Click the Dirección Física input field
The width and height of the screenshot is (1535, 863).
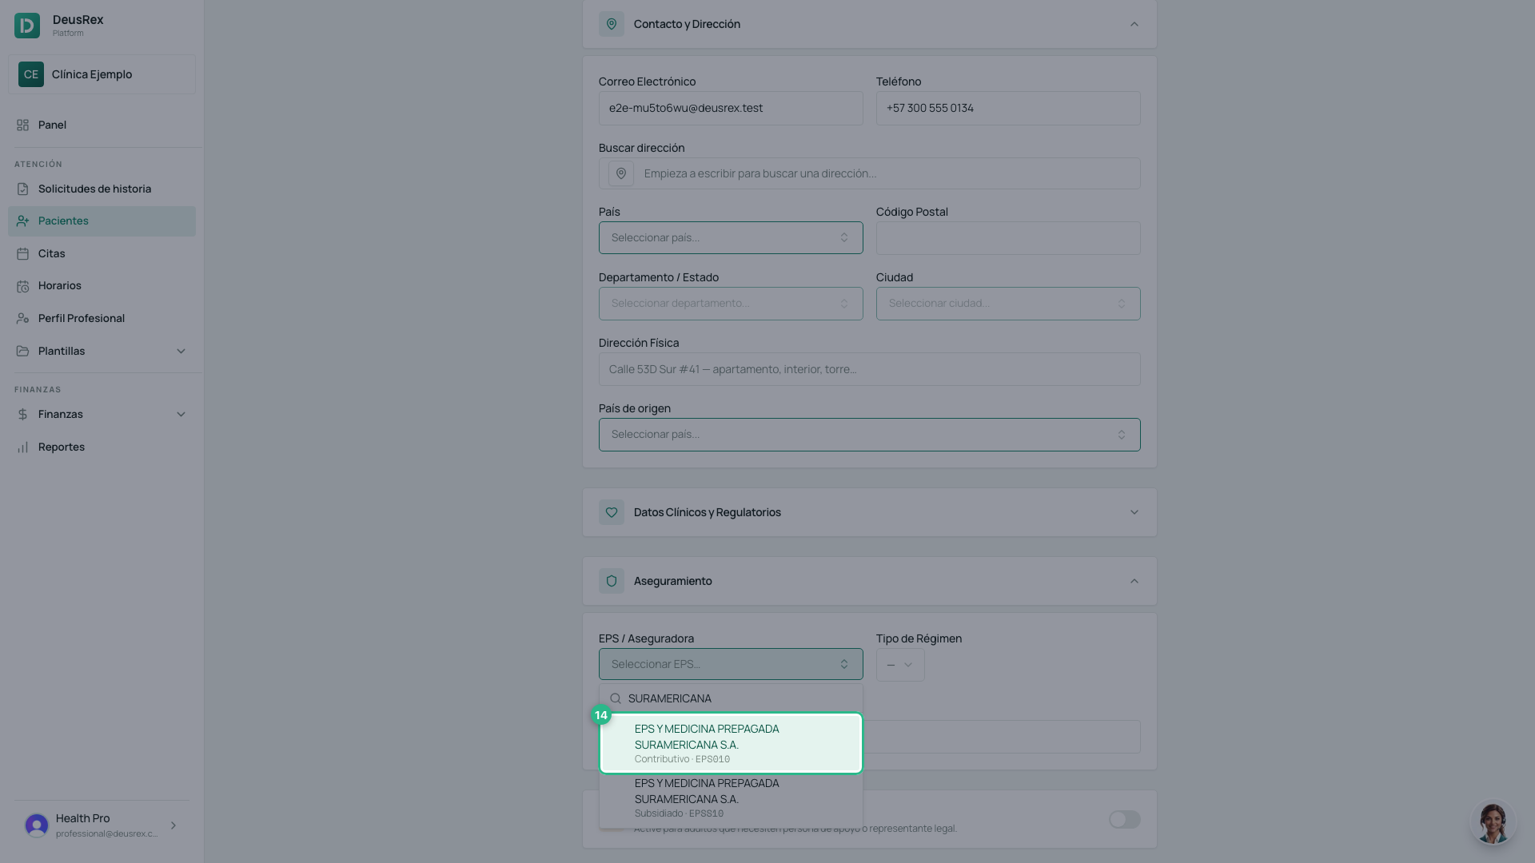(x=870, y=369)
